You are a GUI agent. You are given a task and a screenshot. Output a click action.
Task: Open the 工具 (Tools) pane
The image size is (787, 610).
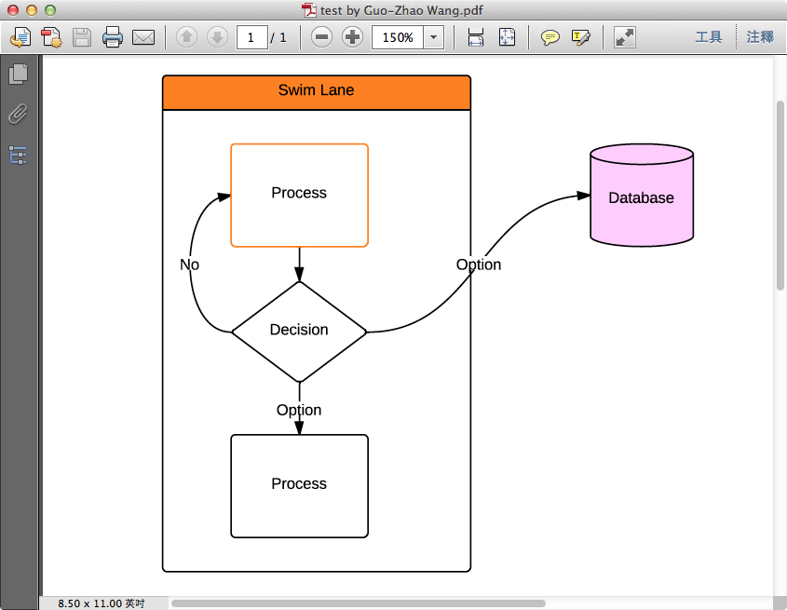(x=709, y=37)
